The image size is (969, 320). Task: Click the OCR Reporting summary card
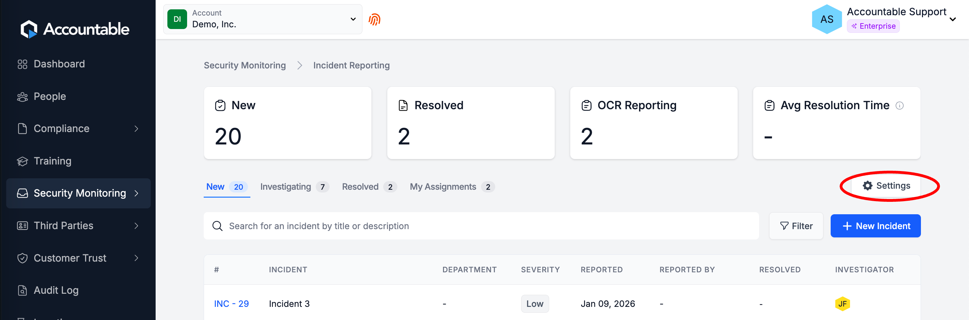pyautogui.click(x=654, y=123)
